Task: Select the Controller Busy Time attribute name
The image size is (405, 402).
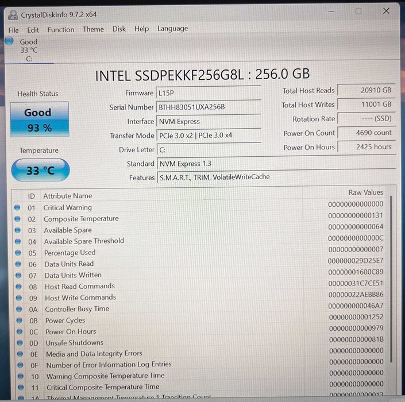Action: (77, 309)
